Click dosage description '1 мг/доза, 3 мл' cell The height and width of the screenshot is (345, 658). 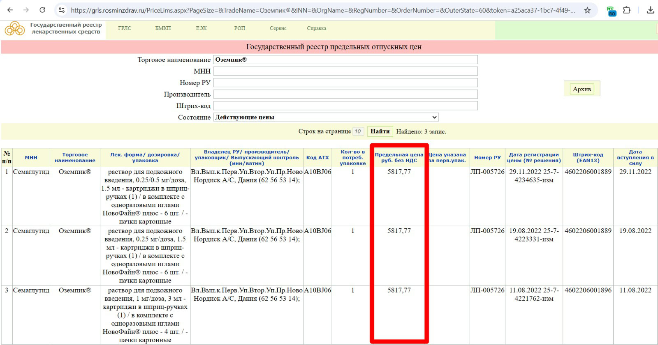(145, 315)
